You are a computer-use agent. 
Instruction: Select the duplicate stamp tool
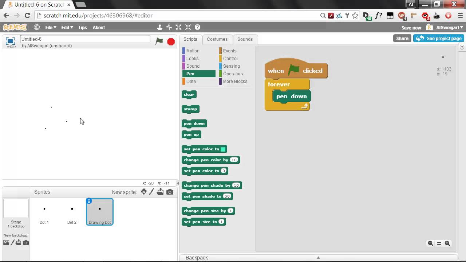click(159, 27)
